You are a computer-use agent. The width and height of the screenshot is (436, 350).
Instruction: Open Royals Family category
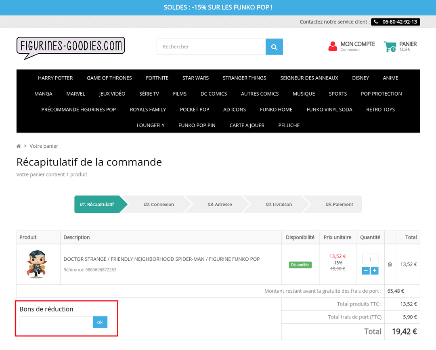pos(148,109)
